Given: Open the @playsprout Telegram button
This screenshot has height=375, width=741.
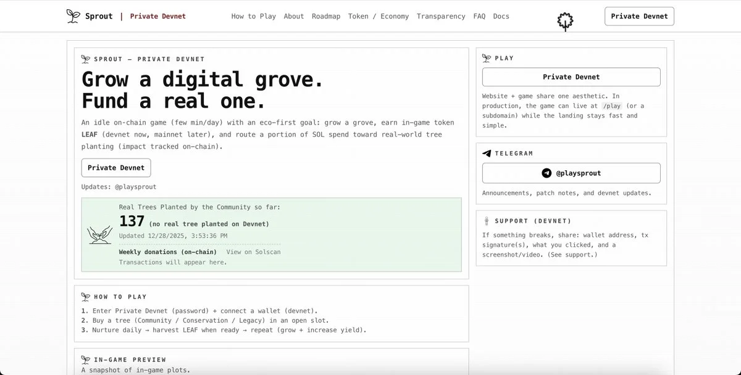Looking at the screenshot, I should (x=571, y=173).
